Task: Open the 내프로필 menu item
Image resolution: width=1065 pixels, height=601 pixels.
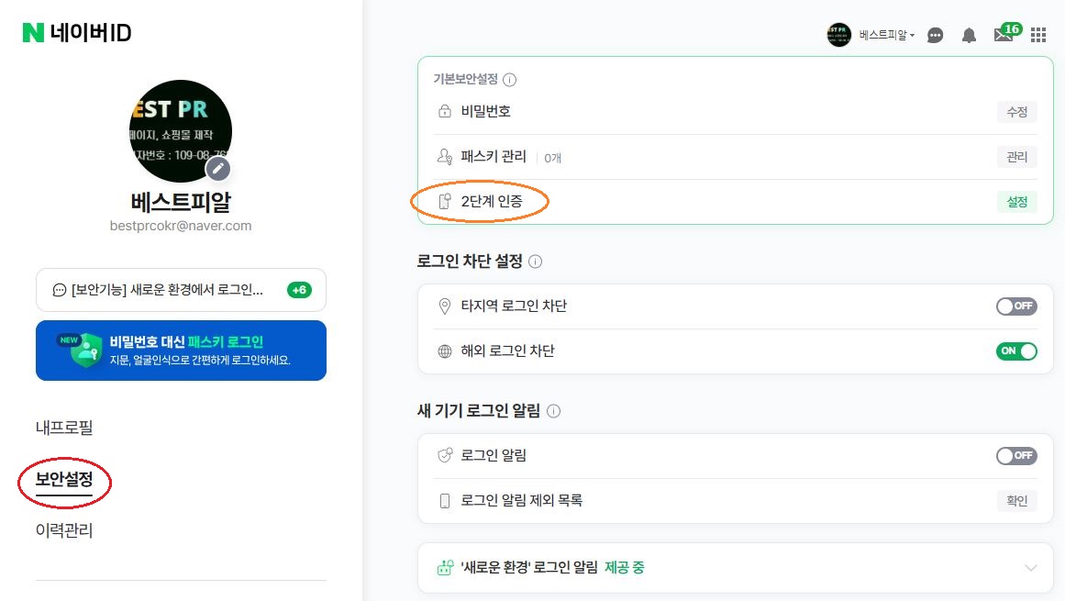Action: point(64,428)
